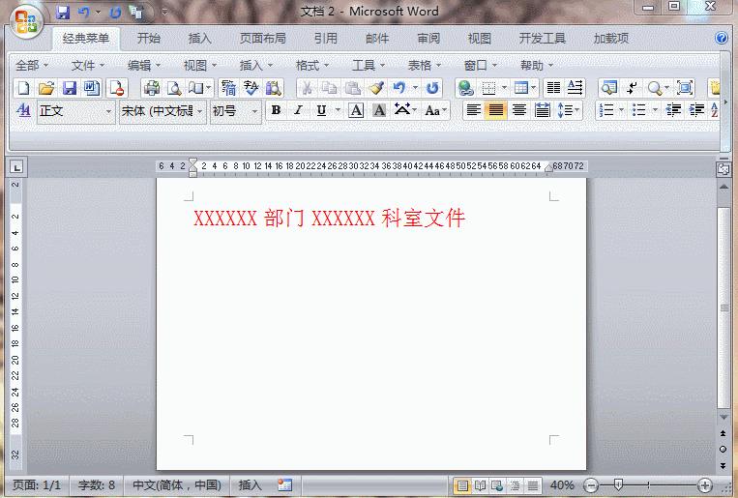The width and height of the screenshot is (738, 498).
Task: Open the 表格 classic menu
Action: (424, 66)
